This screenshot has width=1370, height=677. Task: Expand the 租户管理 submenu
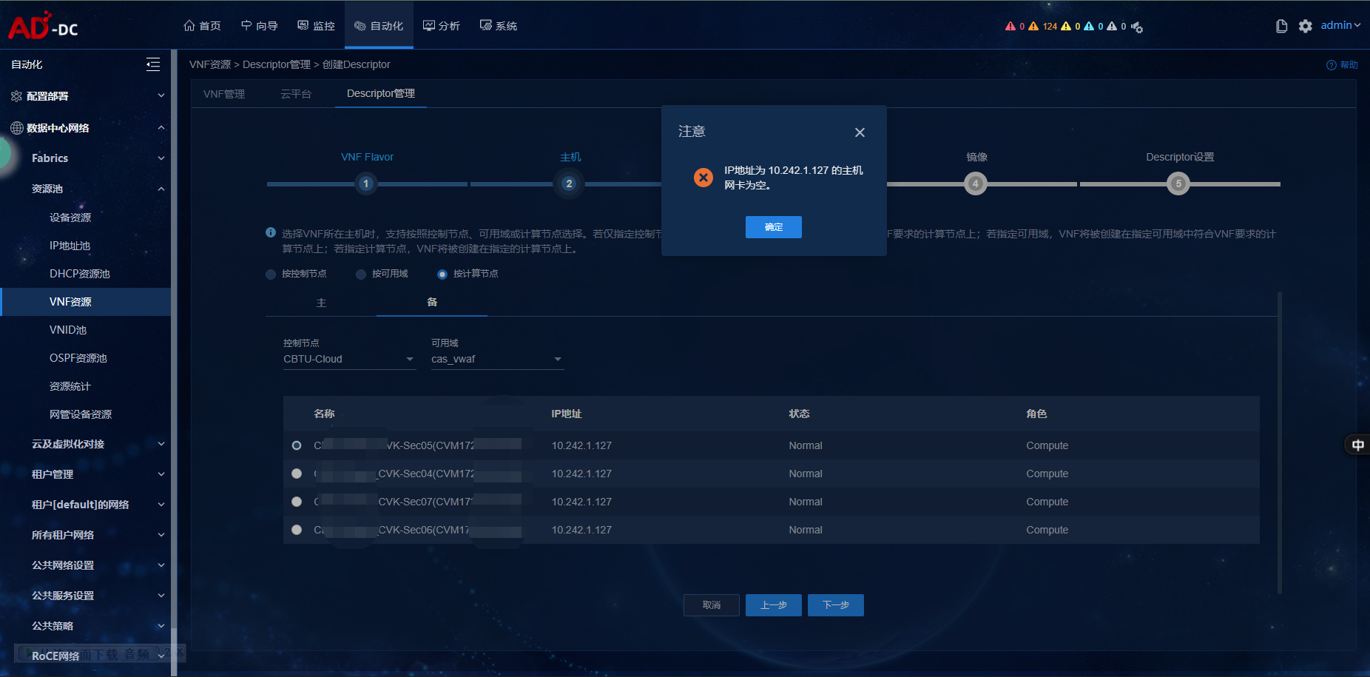click(161, 474)
